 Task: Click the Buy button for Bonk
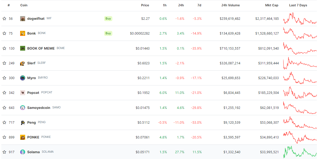click(x=108, y=33)
